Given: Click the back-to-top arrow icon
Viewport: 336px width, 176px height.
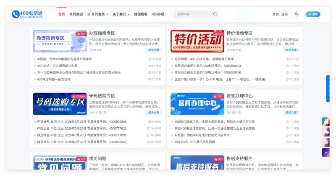Looking at the screenshot, I should tap(325, 152).
